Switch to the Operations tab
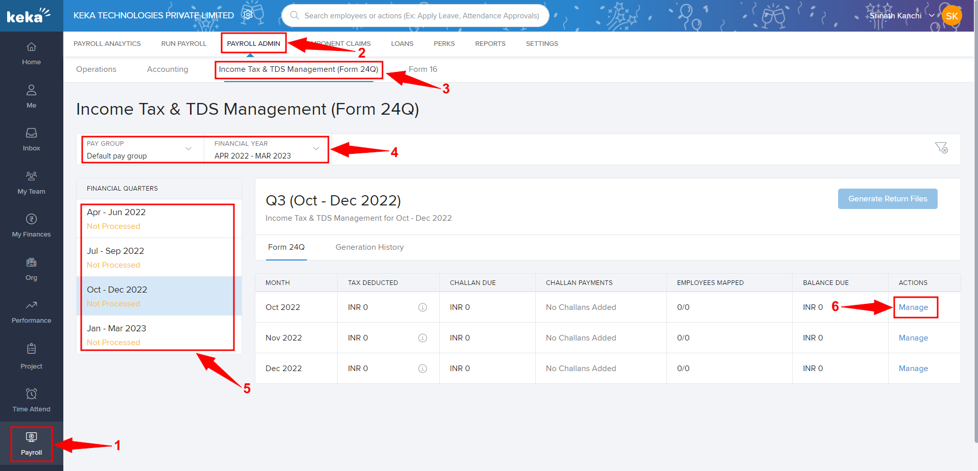 point(96,69)
